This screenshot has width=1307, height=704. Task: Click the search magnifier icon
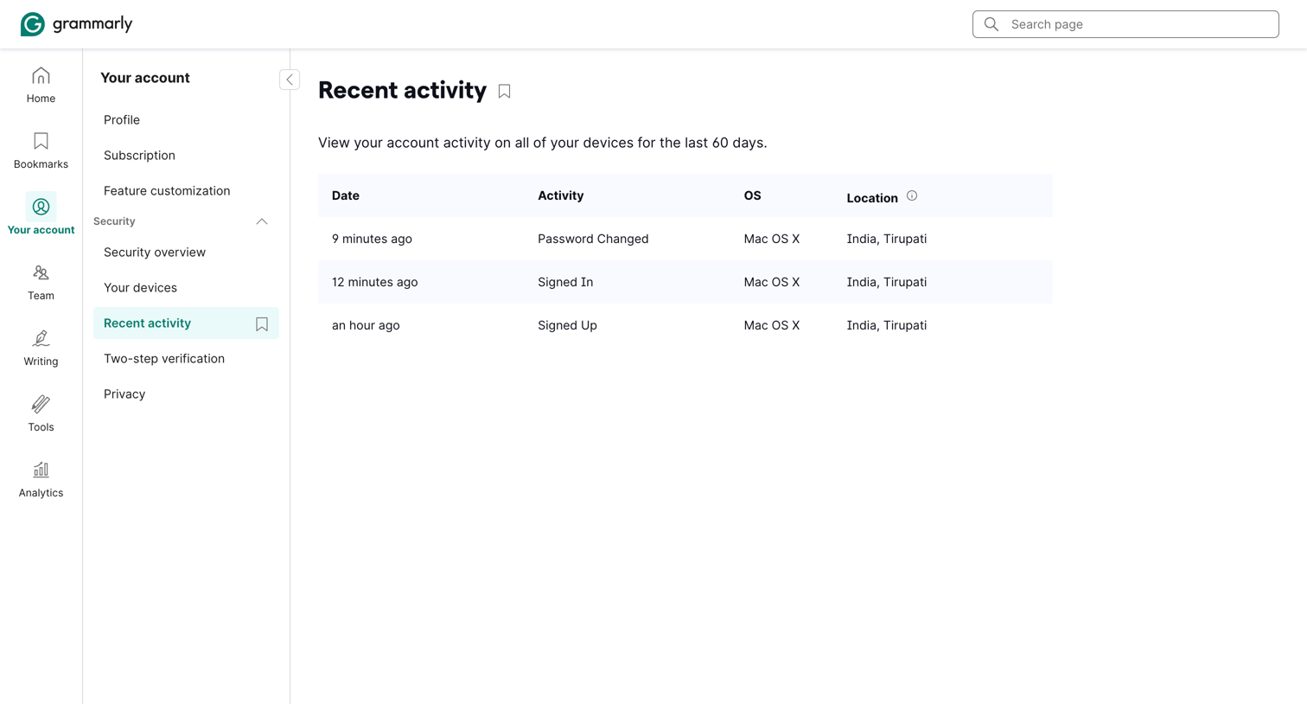991,24
